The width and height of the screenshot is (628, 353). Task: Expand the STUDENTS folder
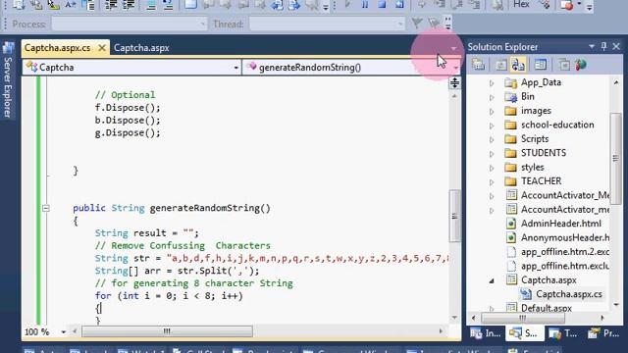coord(492,154)
